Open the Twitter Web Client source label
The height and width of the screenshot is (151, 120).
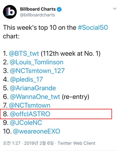(x=76, y=143)
